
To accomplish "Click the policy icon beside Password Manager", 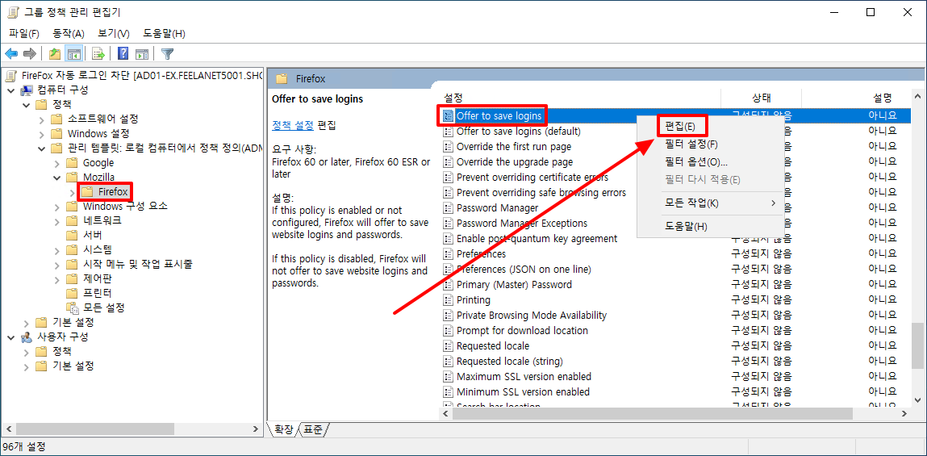I will click(x=448, y=208).
